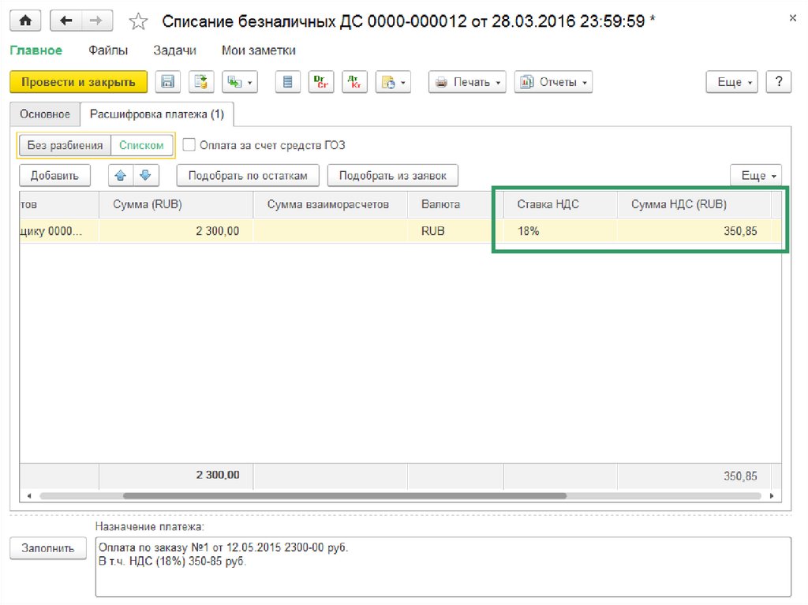
Task: Open the 'Отчеты' dropdown menu
Action: [553, 82]
